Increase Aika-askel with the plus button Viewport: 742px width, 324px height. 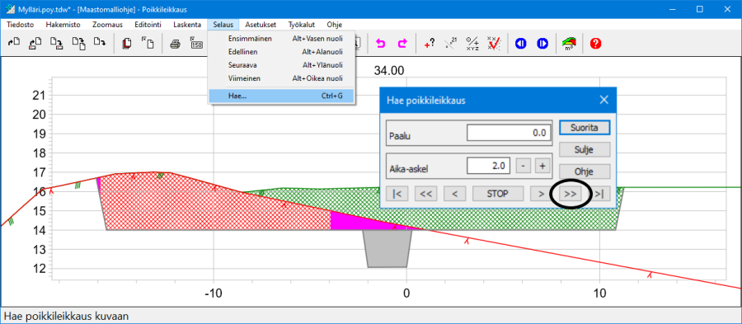542,166
